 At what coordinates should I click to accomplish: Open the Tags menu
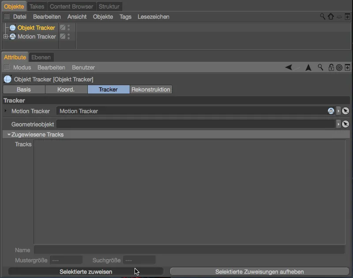(125, 17)
